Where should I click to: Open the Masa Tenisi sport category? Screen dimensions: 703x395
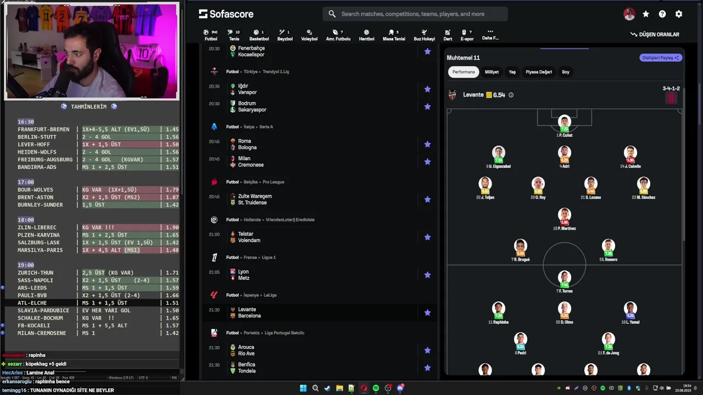point(394,35)
